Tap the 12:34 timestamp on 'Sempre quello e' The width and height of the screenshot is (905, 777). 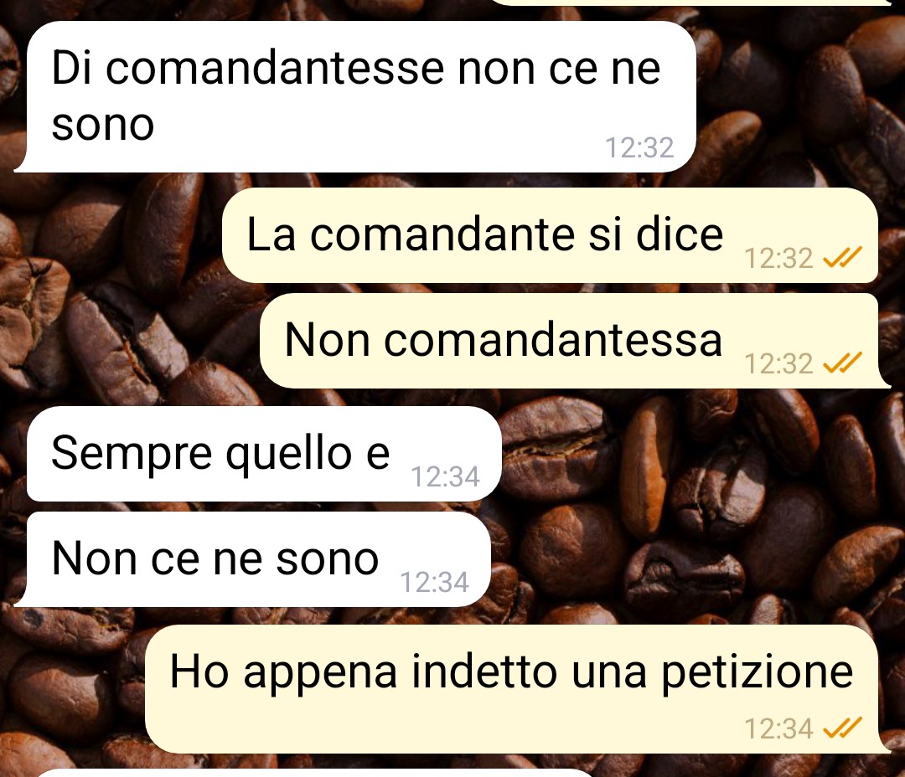pyautogui.click(x=445, y=476)
